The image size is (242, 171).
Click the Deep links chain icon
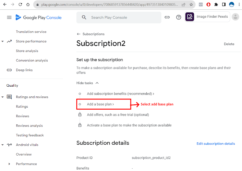[x=9, y=70]
